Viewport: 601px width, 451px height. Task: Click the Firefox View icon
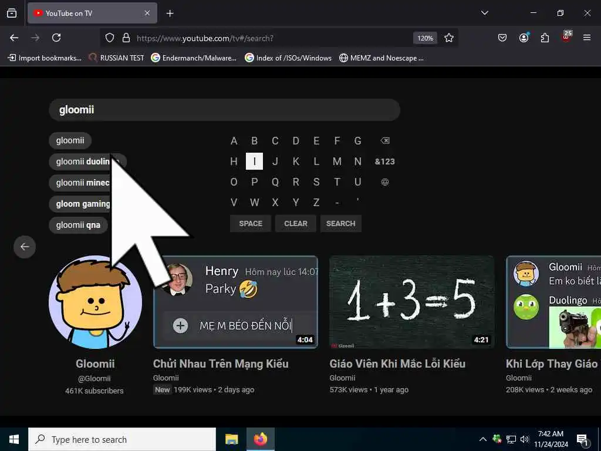(12, 13)
